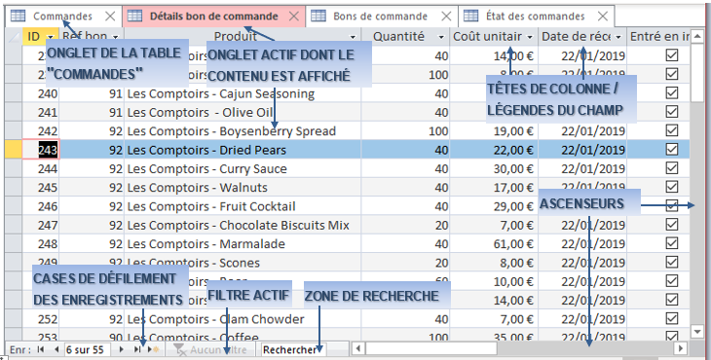Close the État des commandes tab
This screenshot has height=360, width=711.
[x=603, y=17]
